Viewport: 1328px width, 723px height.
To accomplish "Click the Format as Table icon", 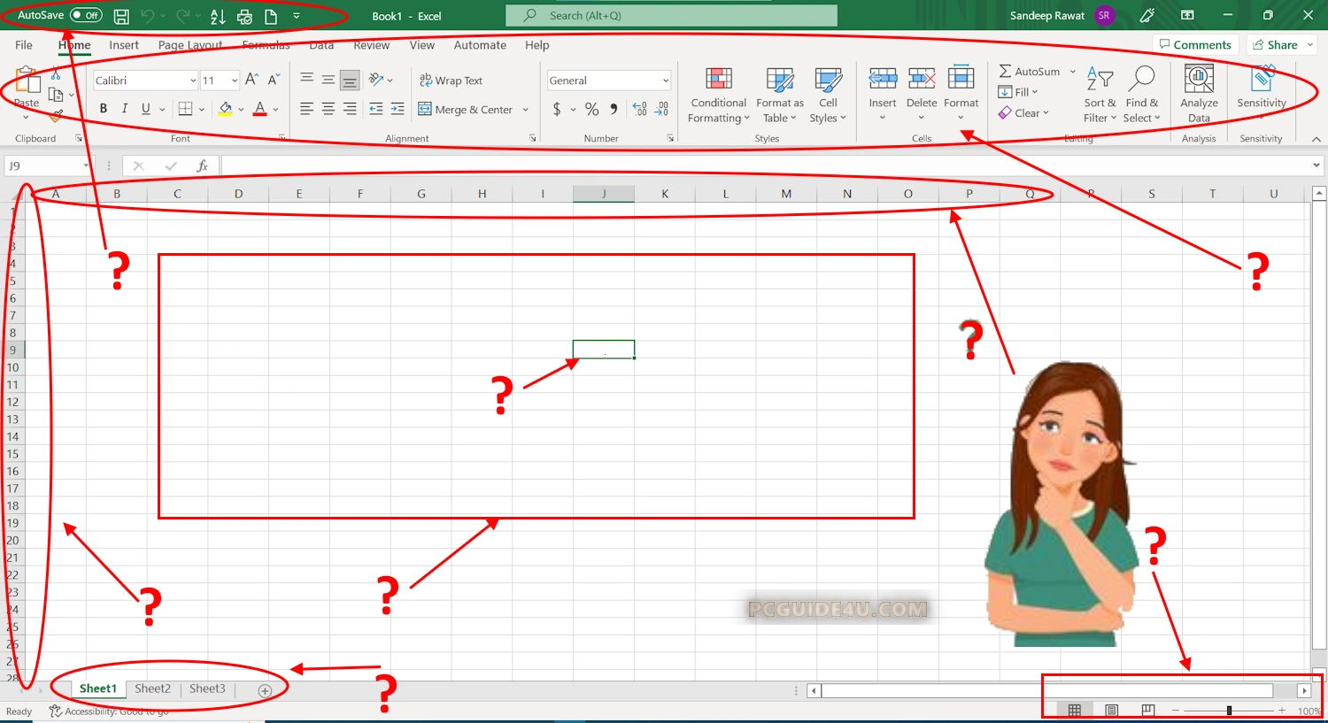I will tap(779, 80).
